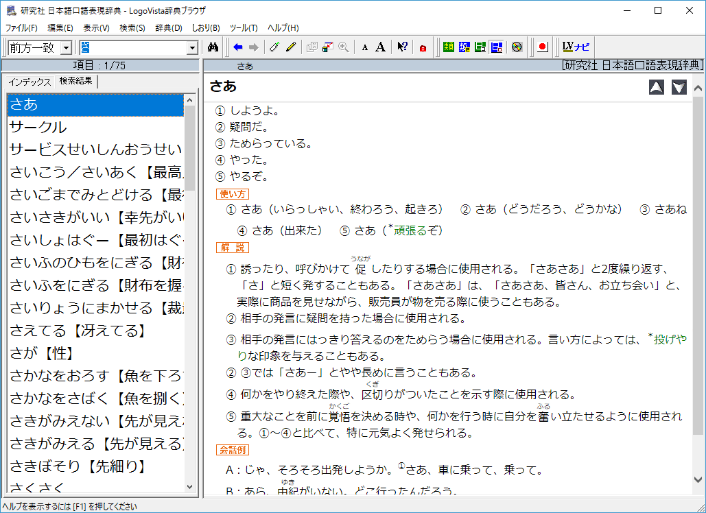Screen dimensions: 706x513
Task: Select the yellow pencil tool icon
Action: click(290, 47)
